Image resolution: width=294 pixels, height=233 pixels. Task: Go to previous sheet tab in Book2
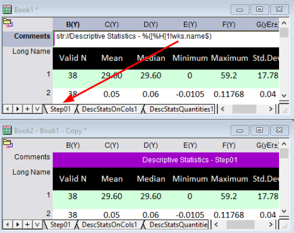(8, 225)
